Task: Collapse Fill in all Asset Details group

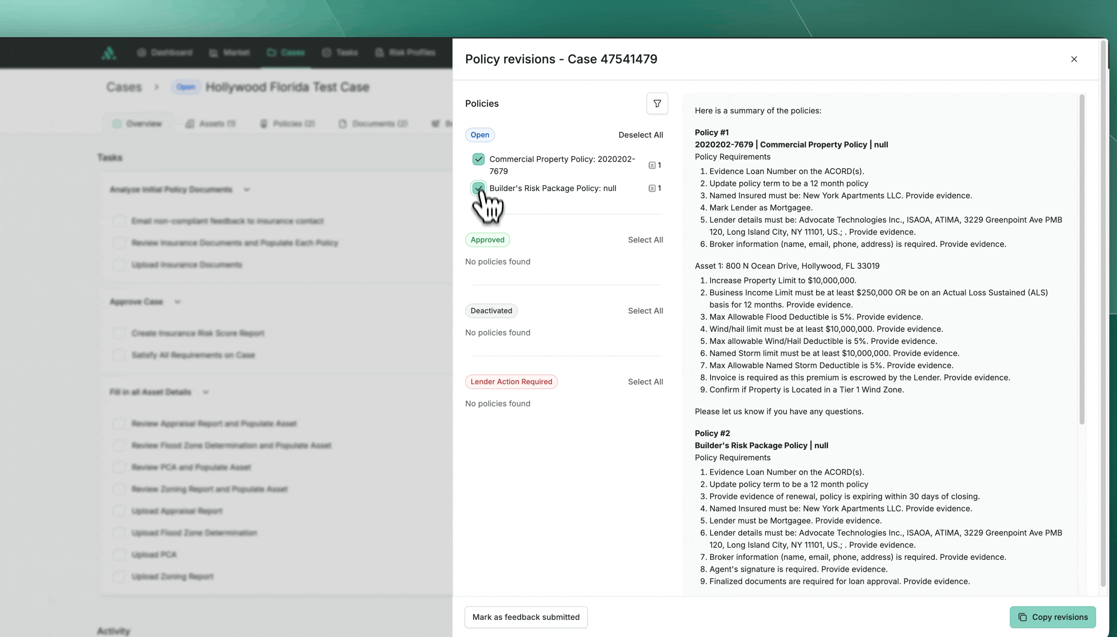Action: click(206, 393)
